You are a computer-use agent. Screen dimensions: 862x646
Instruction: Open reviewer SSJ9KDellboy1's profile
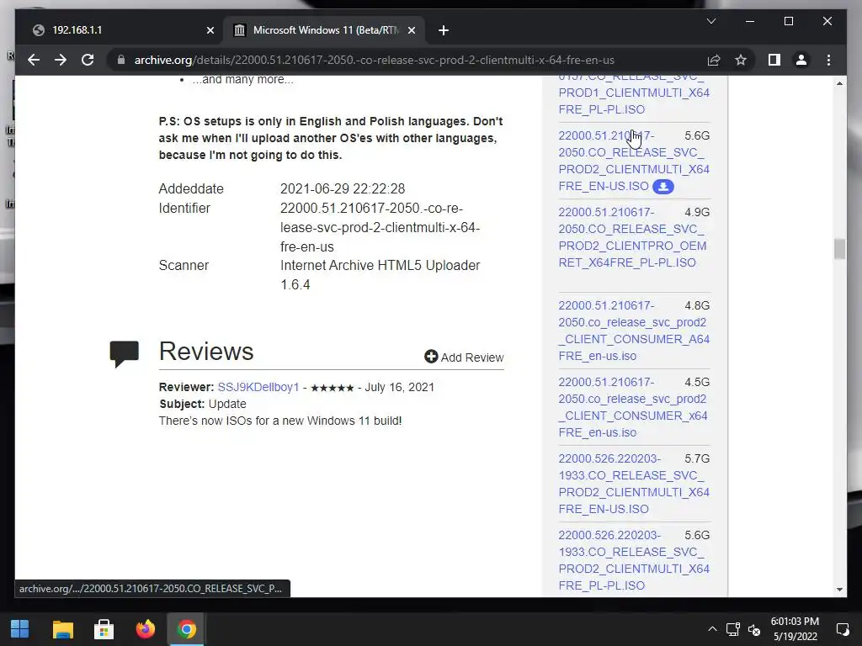[258, 387]
